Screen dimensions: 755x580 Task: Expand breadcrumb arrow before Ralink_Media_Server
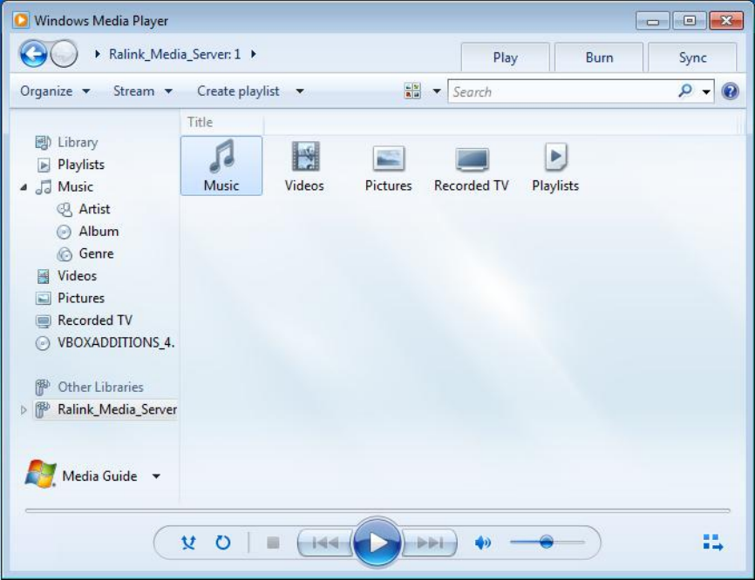point(98,54)
